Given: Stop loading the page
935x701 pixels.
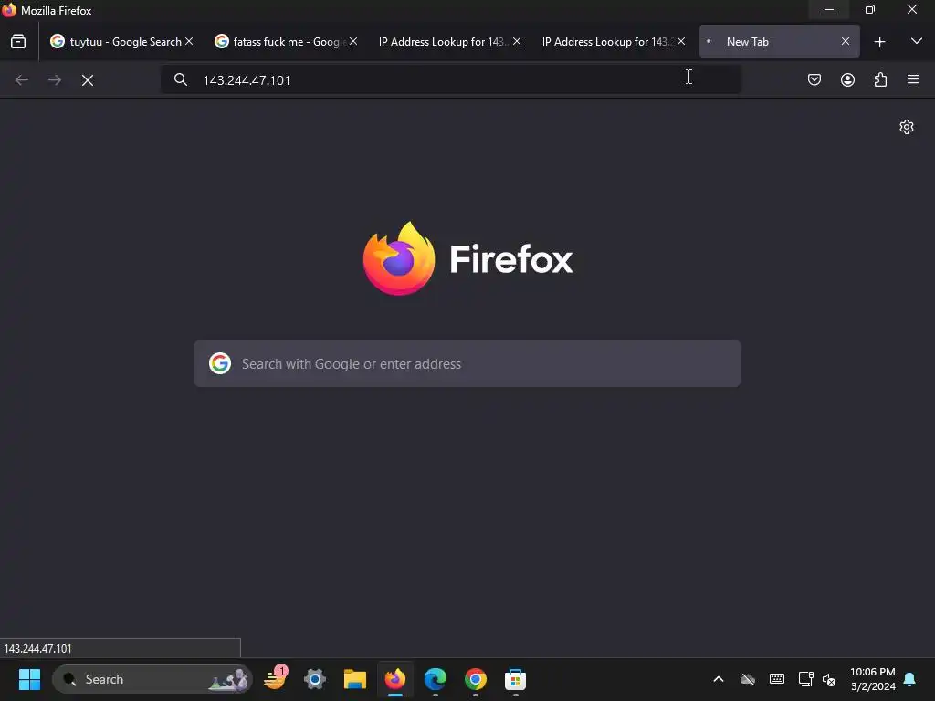Looking at the screenshot, I should tap(88, 80).
